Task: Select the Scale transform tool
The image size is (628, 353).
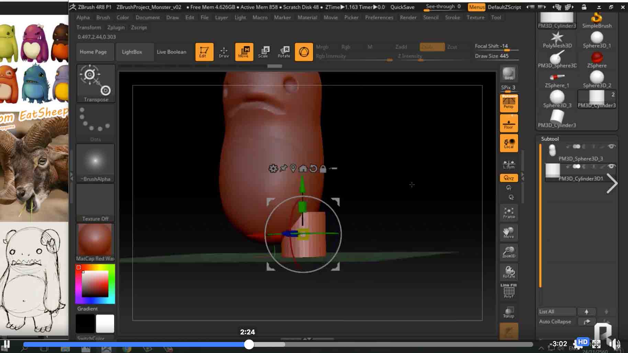Action: (263, 52)
